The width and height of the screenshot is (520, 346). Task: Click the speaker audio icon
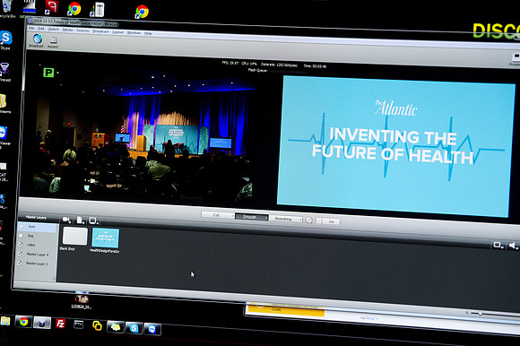click(x=513, y=246)
